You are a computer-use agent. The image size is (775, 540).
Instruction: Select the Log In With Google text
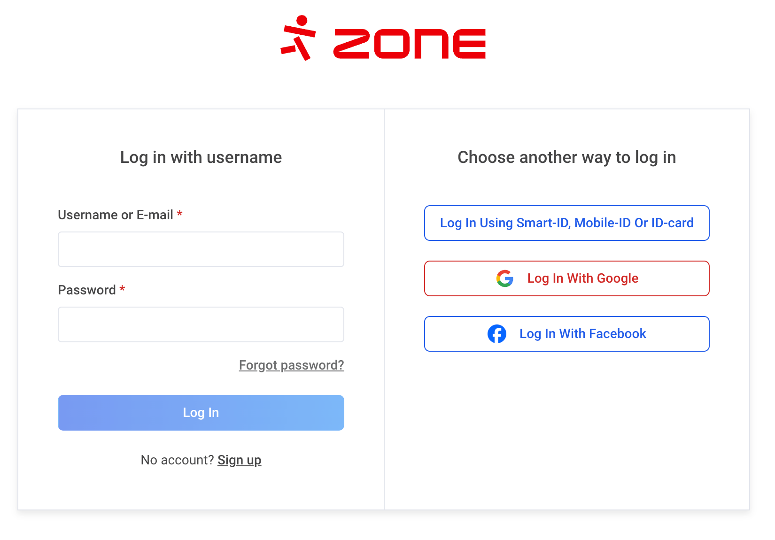[582, 278]
